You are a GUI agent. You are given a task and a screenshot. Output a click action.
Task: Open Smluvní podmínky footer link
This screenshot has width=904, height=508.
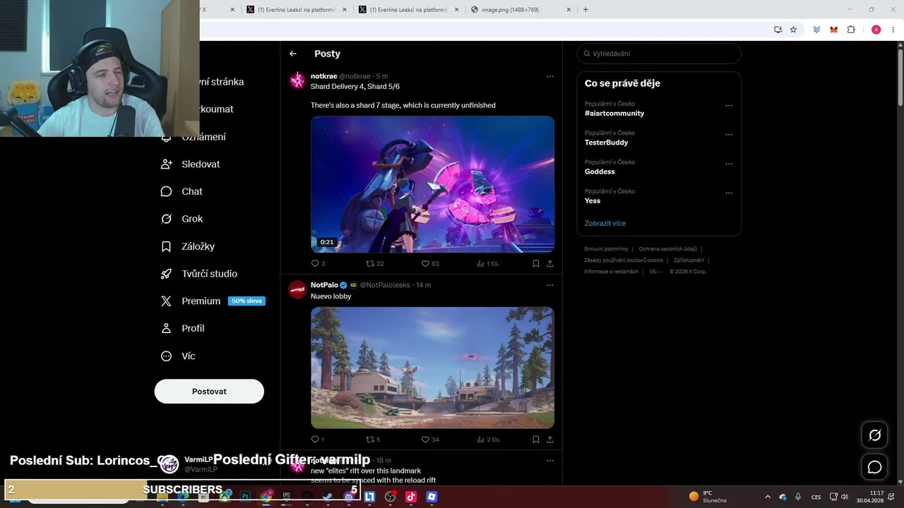click(606, 249)
